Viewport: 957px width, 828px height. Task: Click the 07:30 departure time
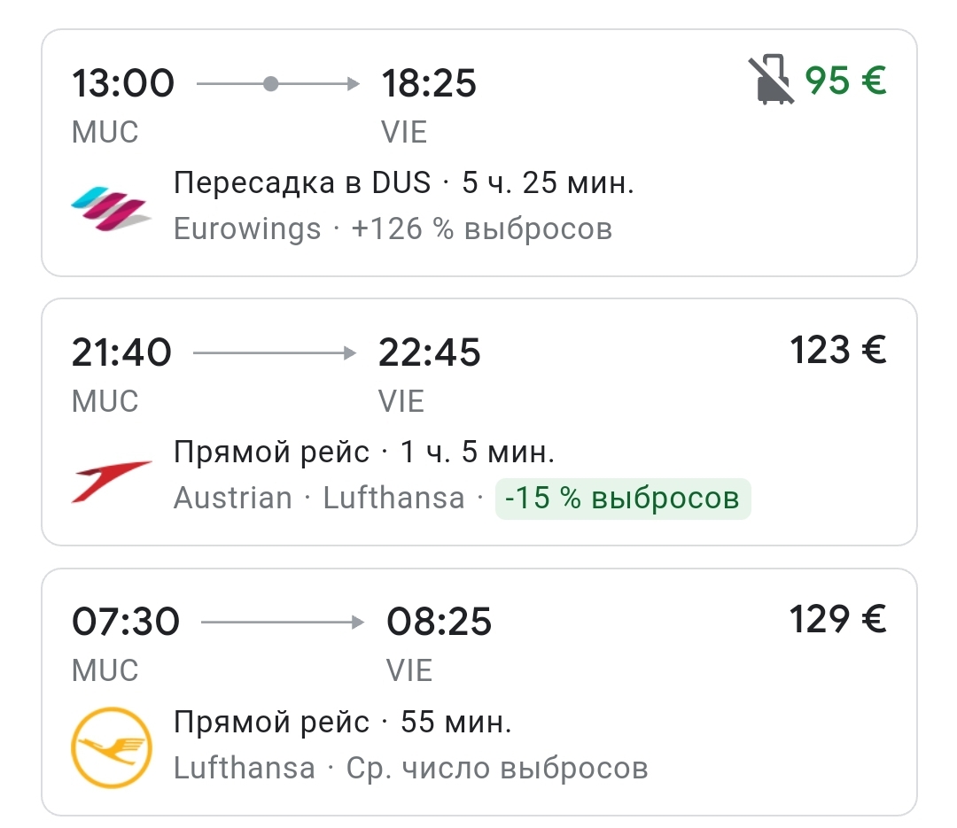[x=126, y=623]
